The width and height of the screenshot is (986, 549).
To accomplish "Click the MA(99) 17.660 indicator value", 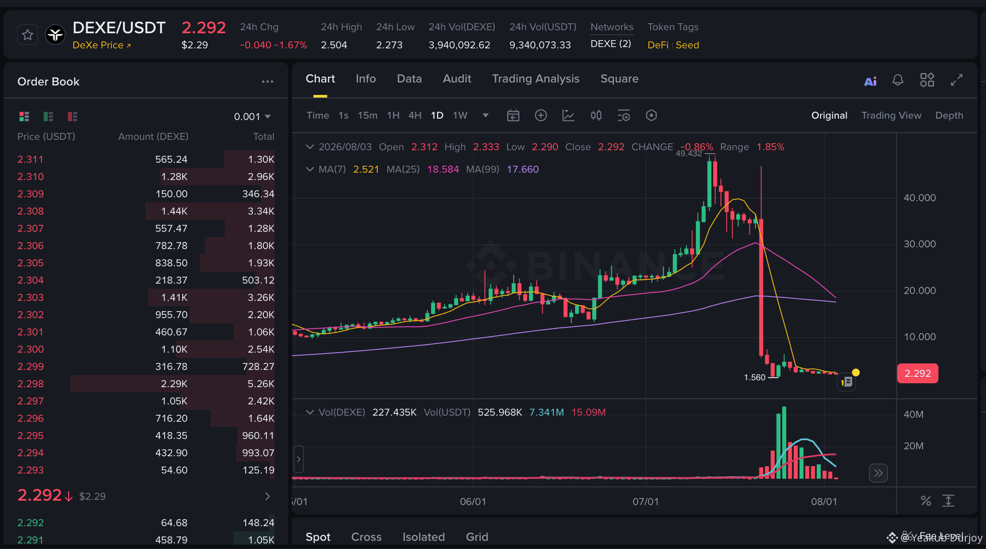I will coord(523,169).
